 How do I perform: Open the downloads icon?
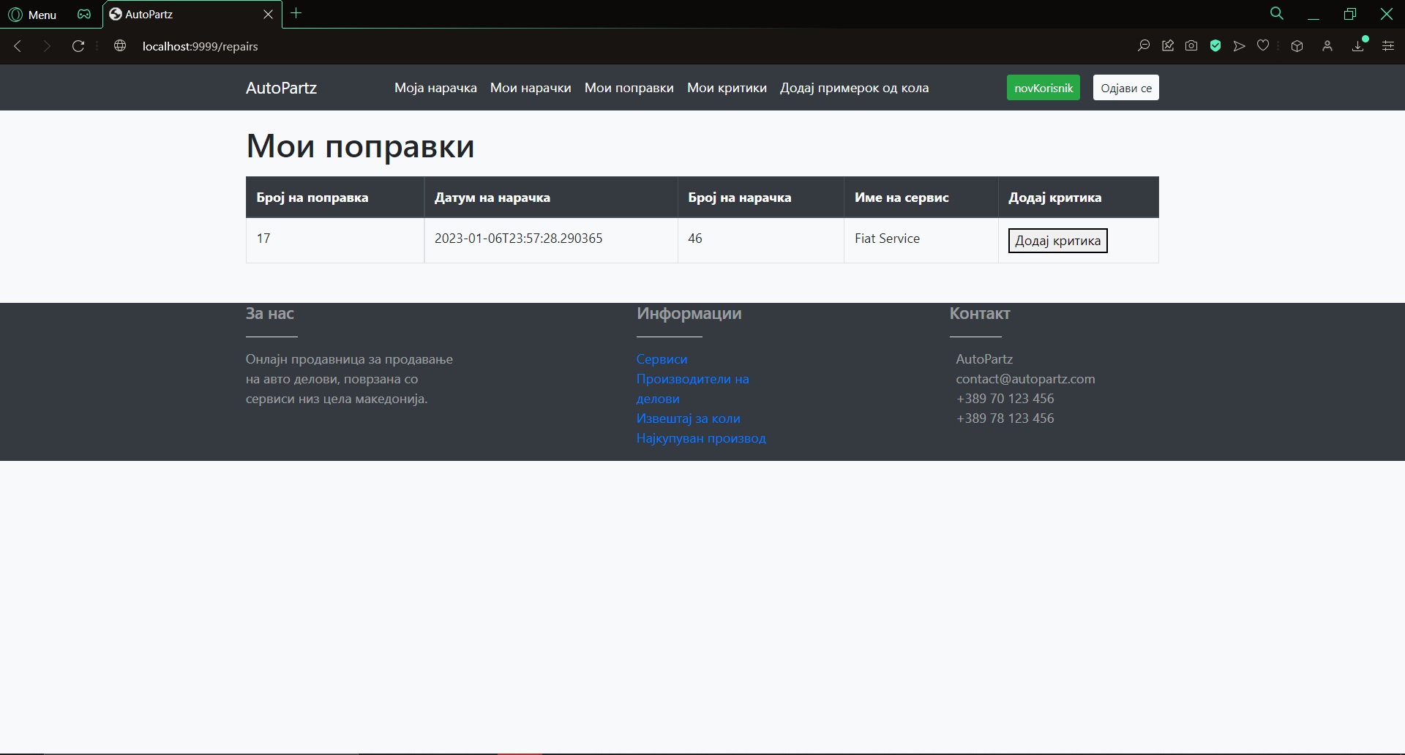click(1358, 46)
